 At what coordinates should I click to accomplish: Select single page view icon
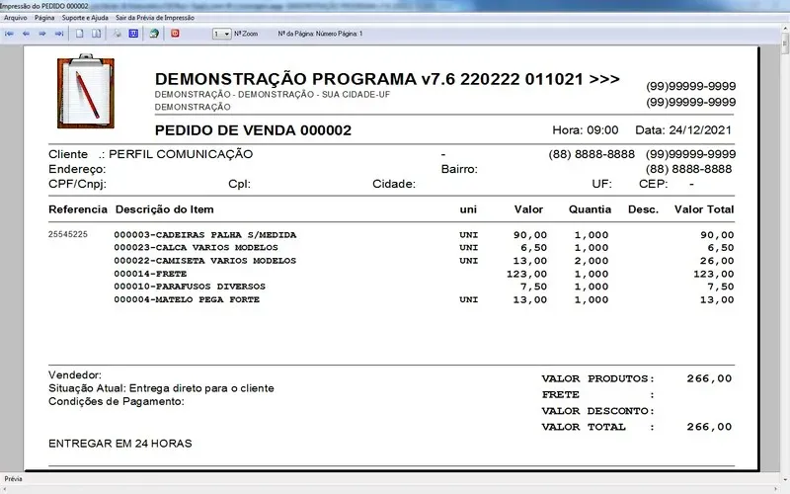click(81, 34)
